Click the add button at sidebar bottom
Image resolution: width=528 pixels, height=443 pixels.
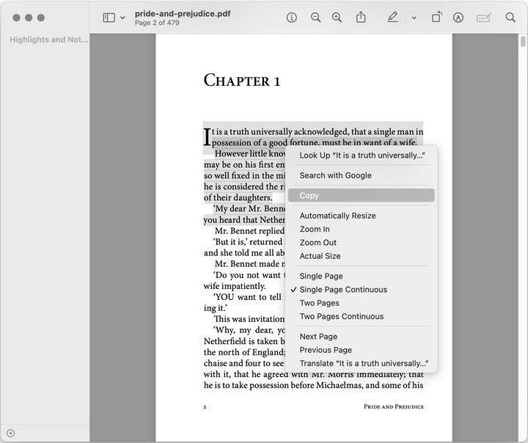click(x=10, y=433)
